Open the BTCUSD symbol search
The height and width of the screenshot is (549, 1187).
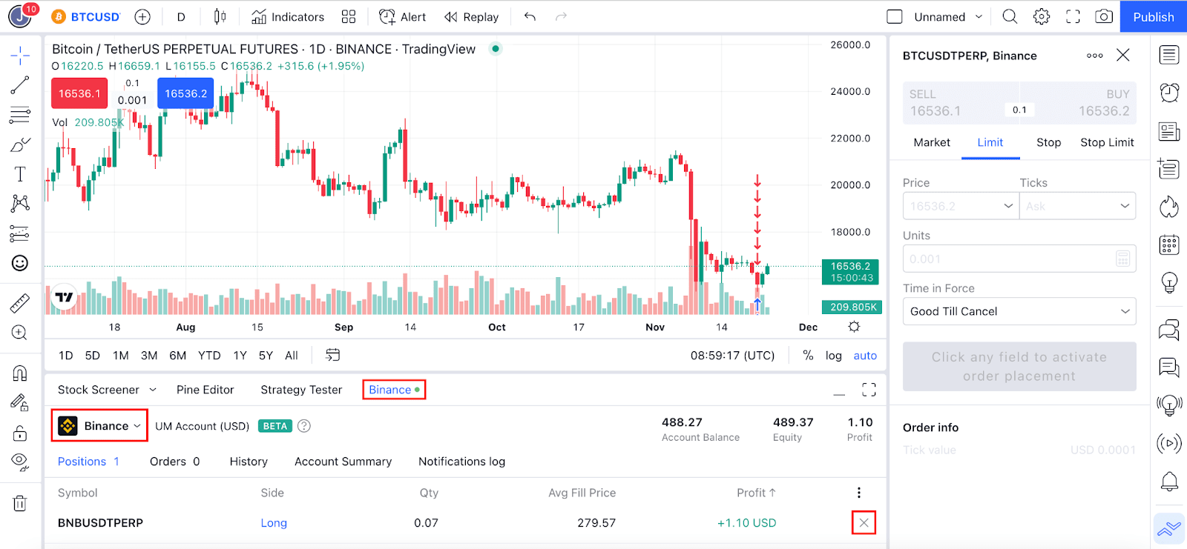87,16
